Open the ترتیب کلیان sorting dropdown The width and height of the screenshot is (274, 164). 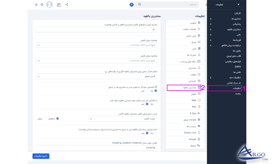(x=123, y=119)
